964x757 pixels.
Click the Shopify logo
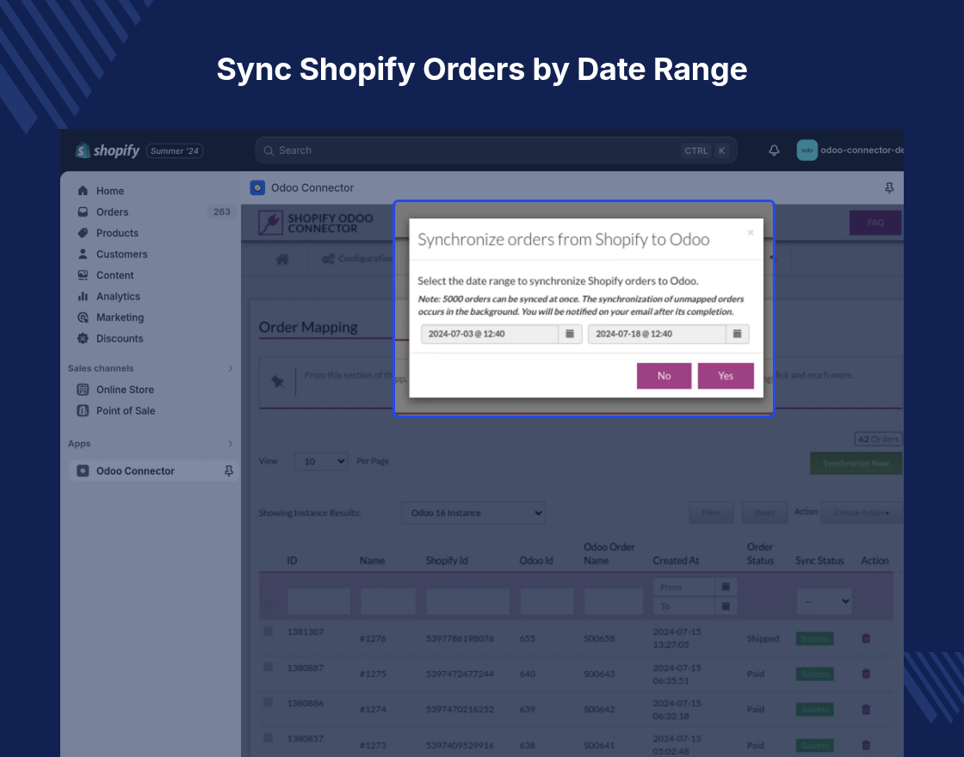coord(108,151)
